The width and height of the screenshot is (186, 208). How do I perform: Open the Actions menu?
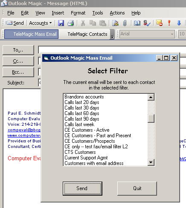tap(117, 13)
